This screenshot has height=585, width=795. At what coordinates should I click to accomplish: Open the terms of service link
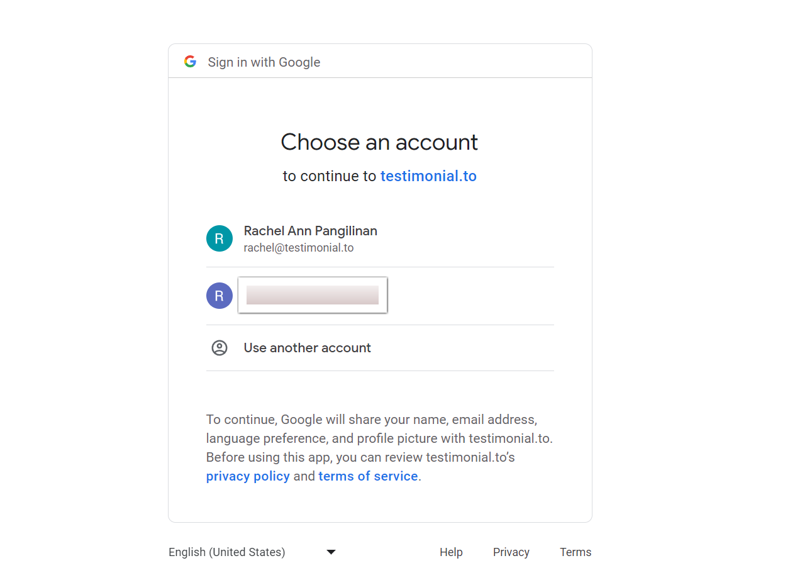368,476
